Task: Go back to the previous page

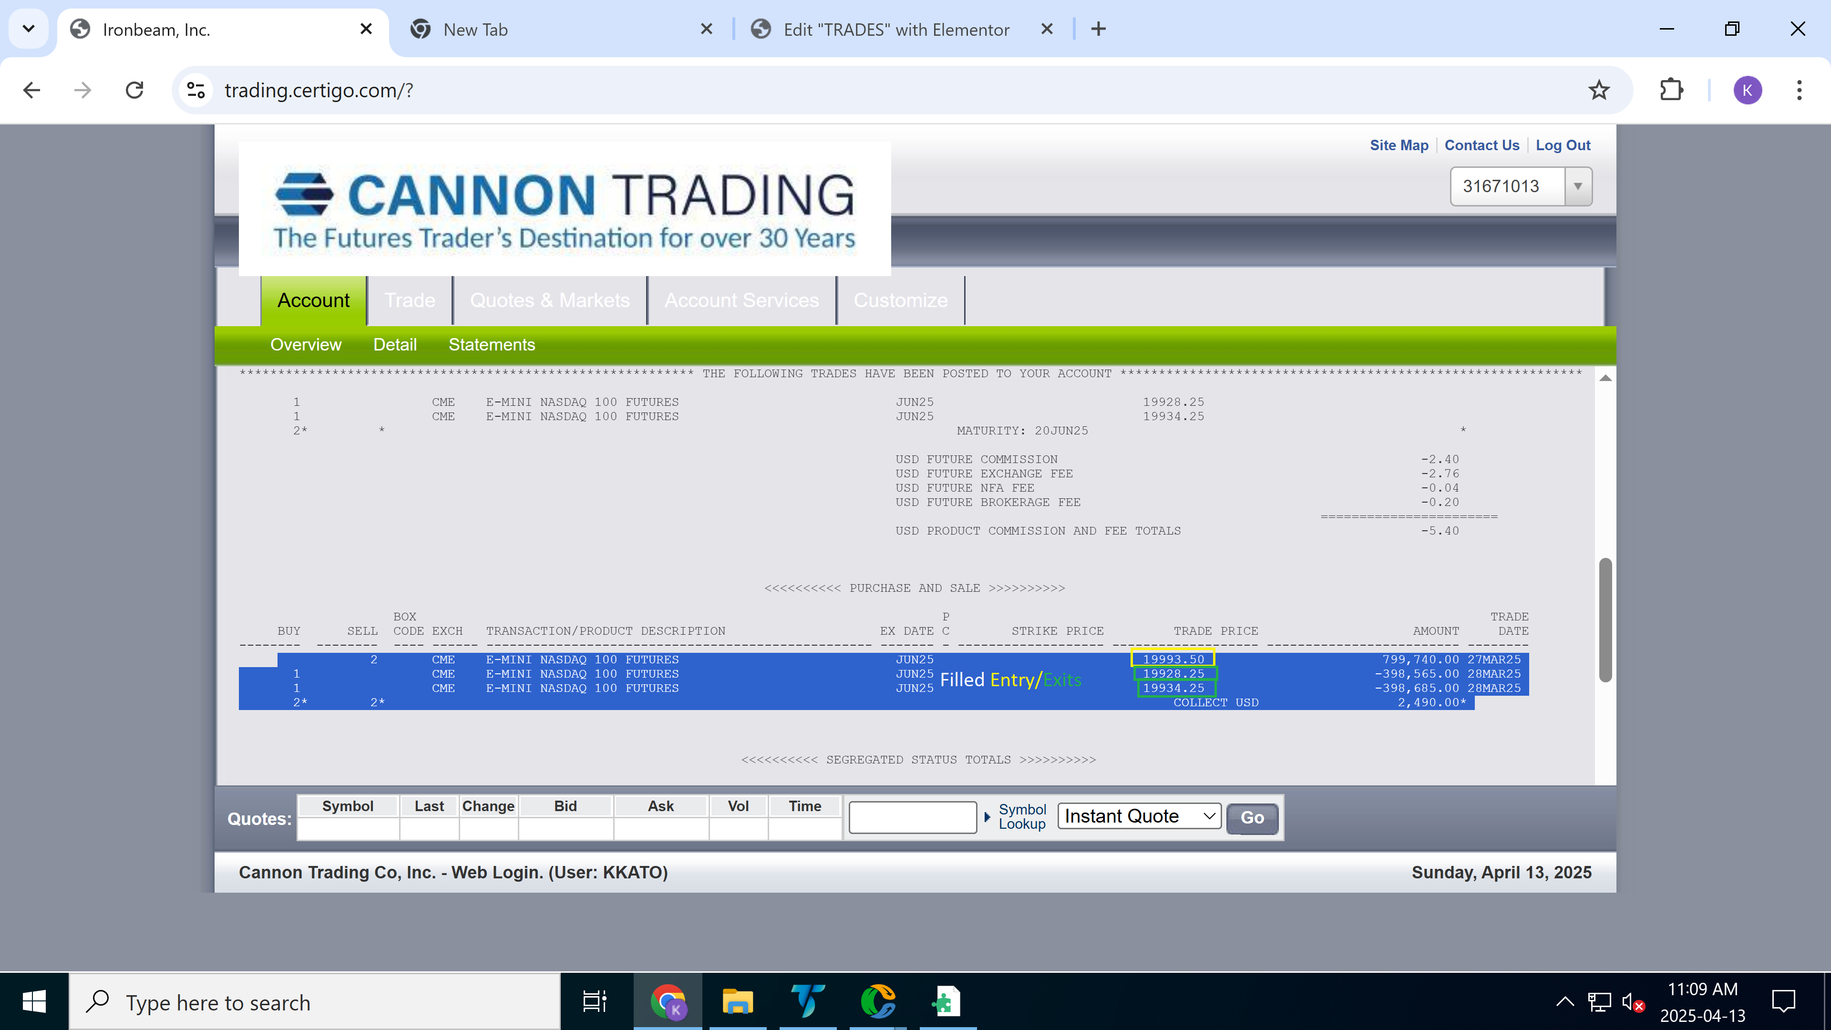Action: pos(31,90)
